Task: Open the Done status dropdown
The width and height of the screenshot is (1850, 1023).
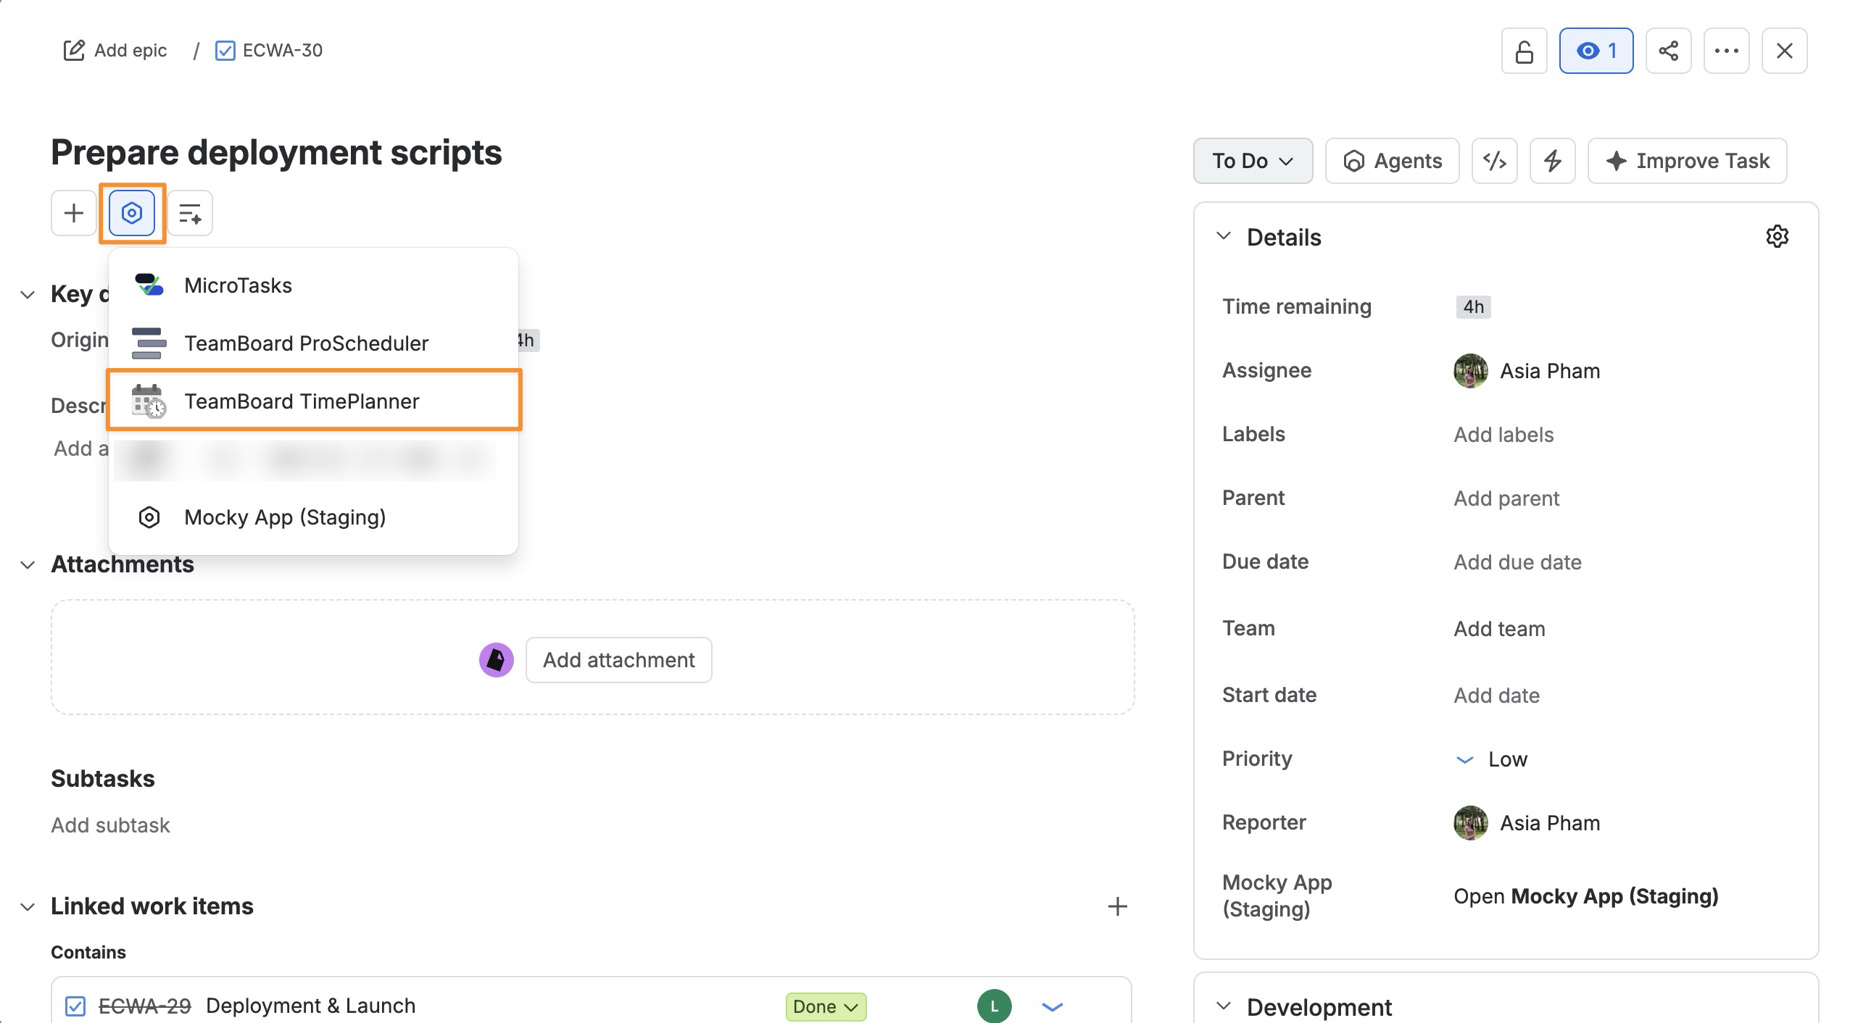Action: point(826,1006)
